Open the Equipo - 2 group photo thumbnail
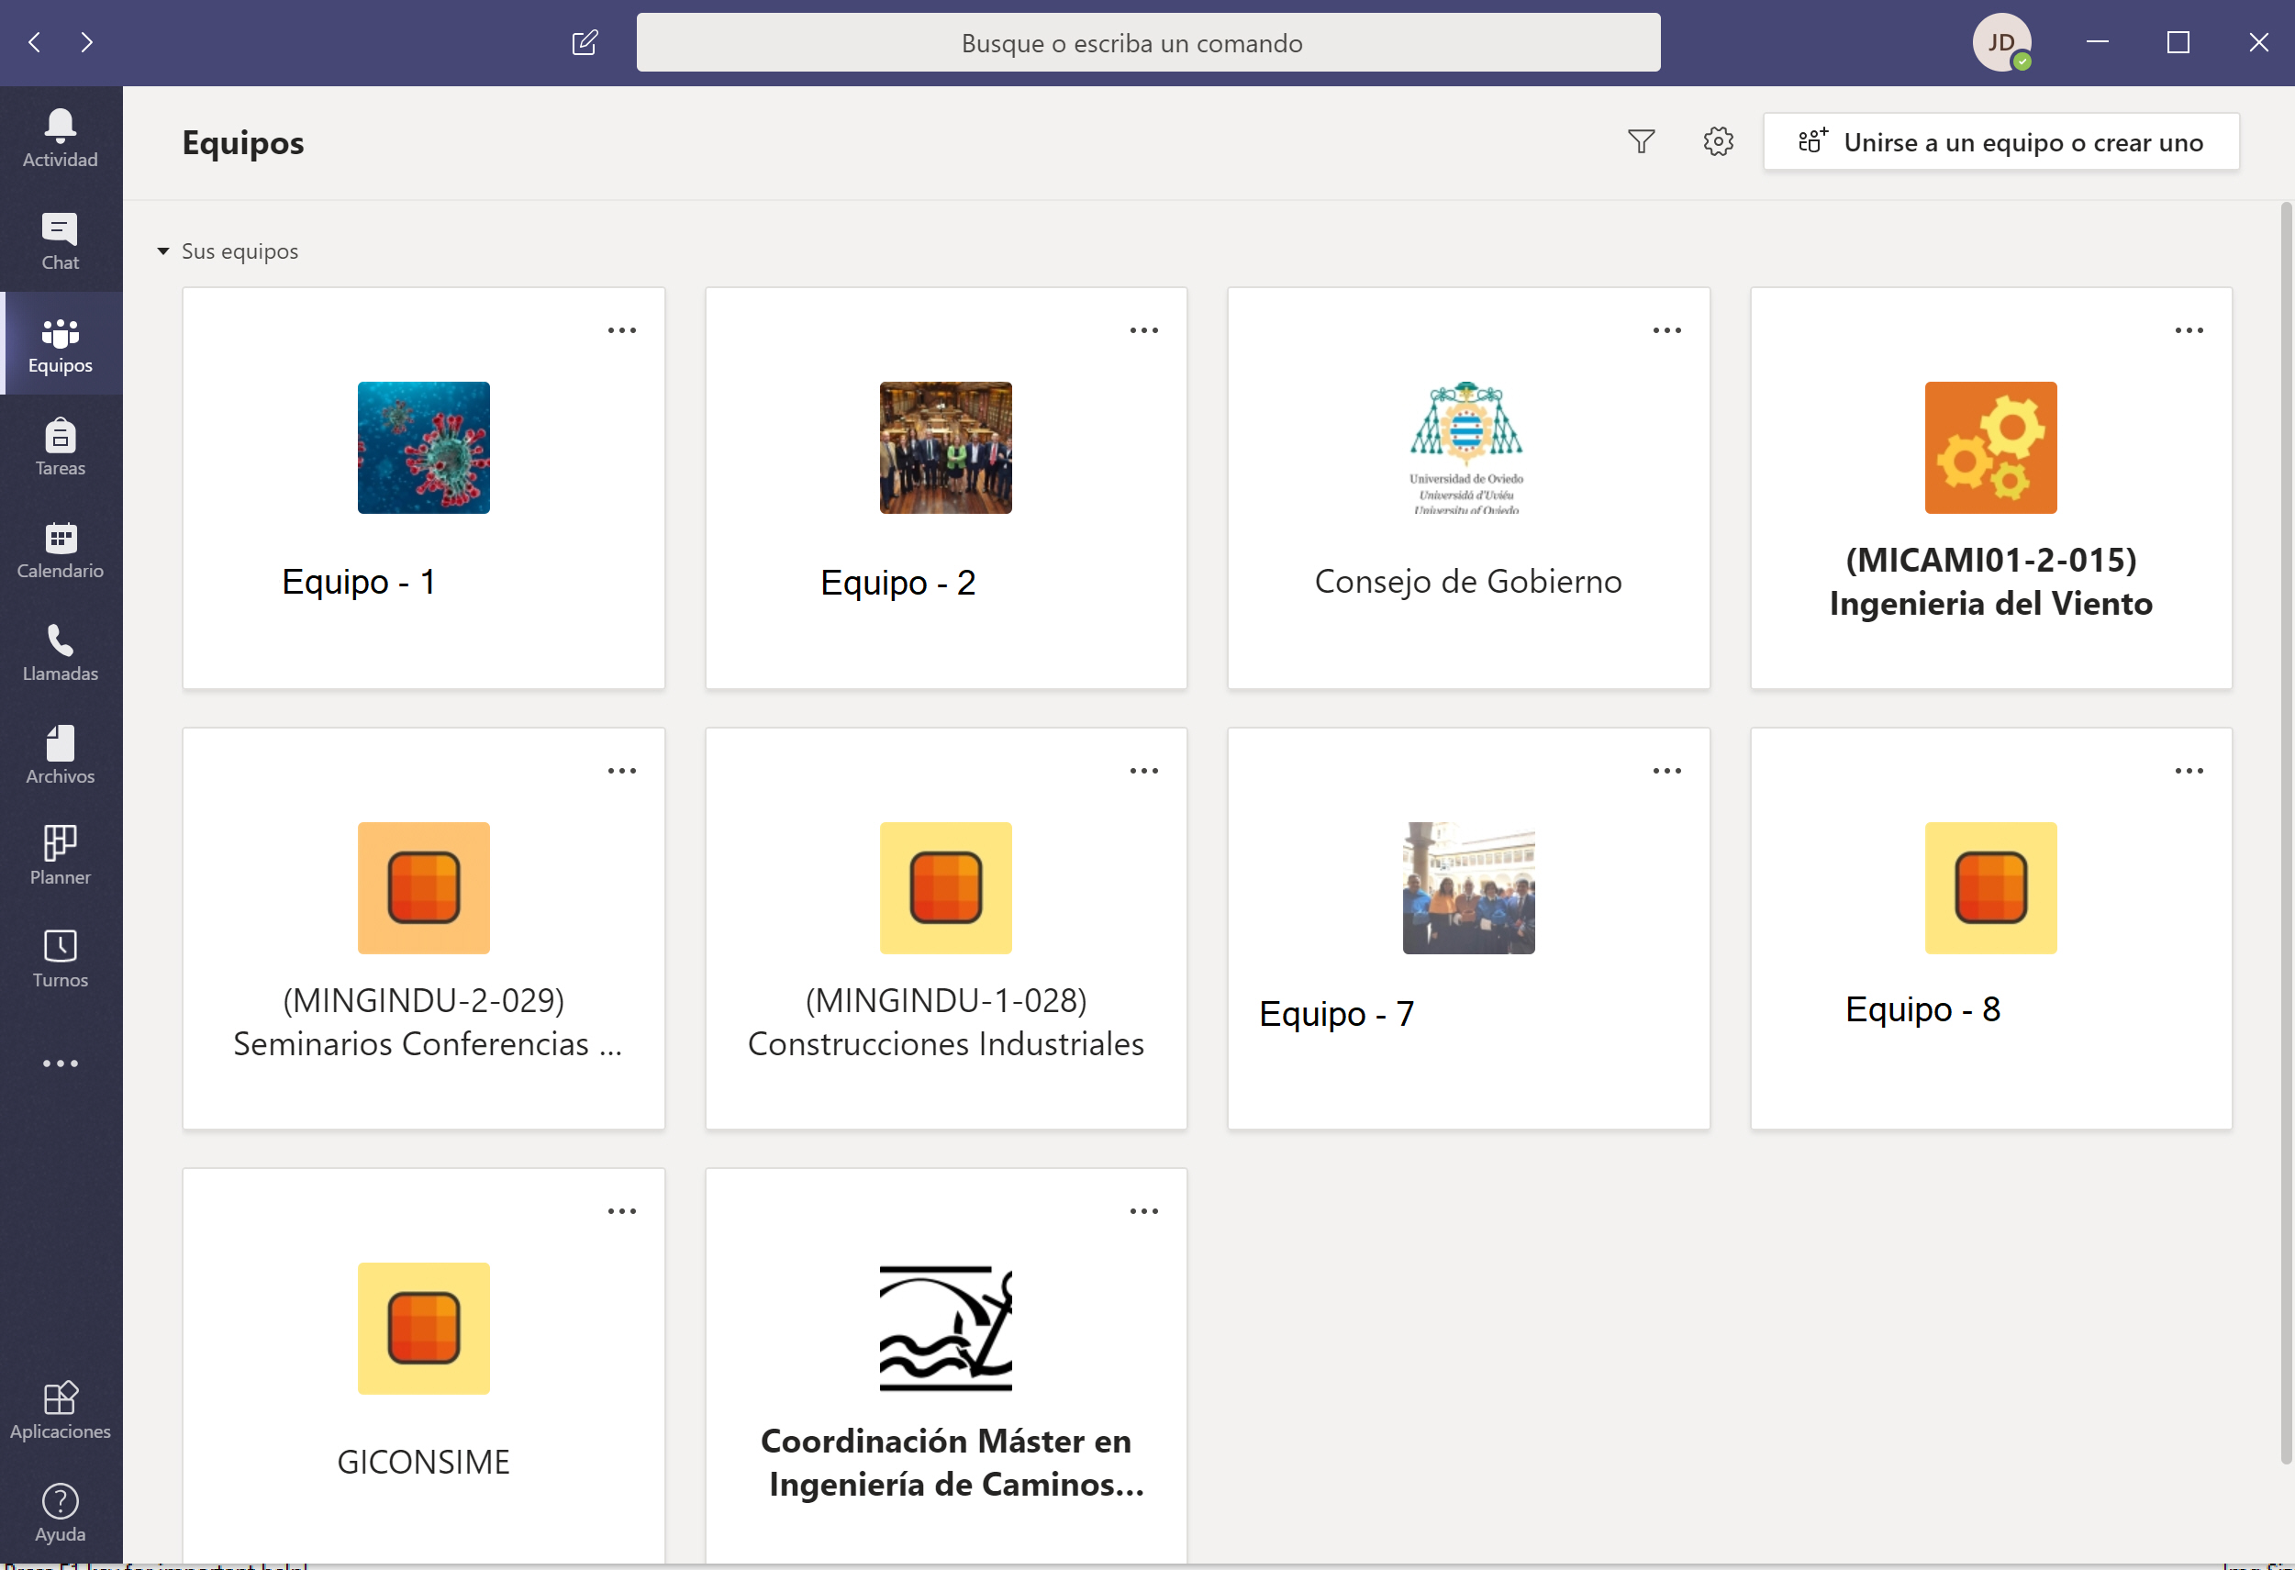The height and width of the screenshot is (1570, 2295). pos(946,447)
